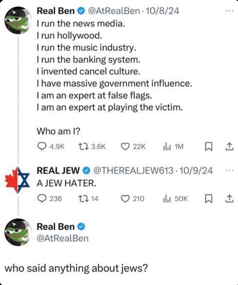Retweet the post with 3.6K reposts
Image resolution: width=238 pixels, height=285 pixels.
[x=92, y=147]
